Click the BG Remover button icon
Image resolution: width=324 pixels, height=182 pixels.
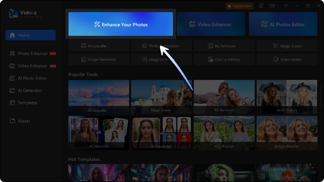coord(210,46)
